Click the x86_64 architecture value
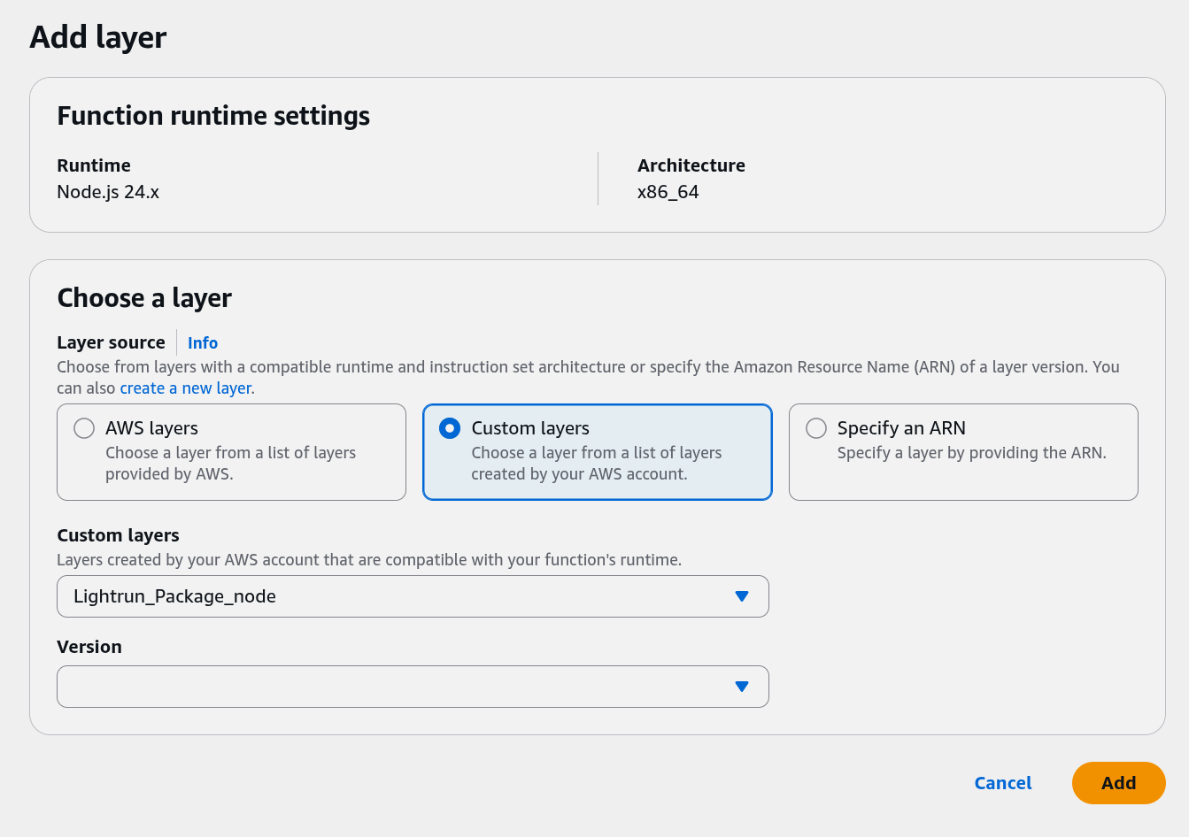The width and height of the screenshot is (1189, 837). coord(668,192)
